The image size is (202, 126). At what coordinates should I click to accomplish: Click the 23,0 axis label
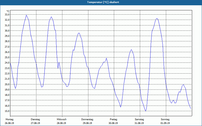click(x=7, y=68)
